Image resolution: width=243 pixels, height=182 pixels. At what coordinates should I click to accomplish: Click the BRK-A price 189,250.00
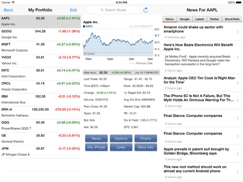click(40, 109)
